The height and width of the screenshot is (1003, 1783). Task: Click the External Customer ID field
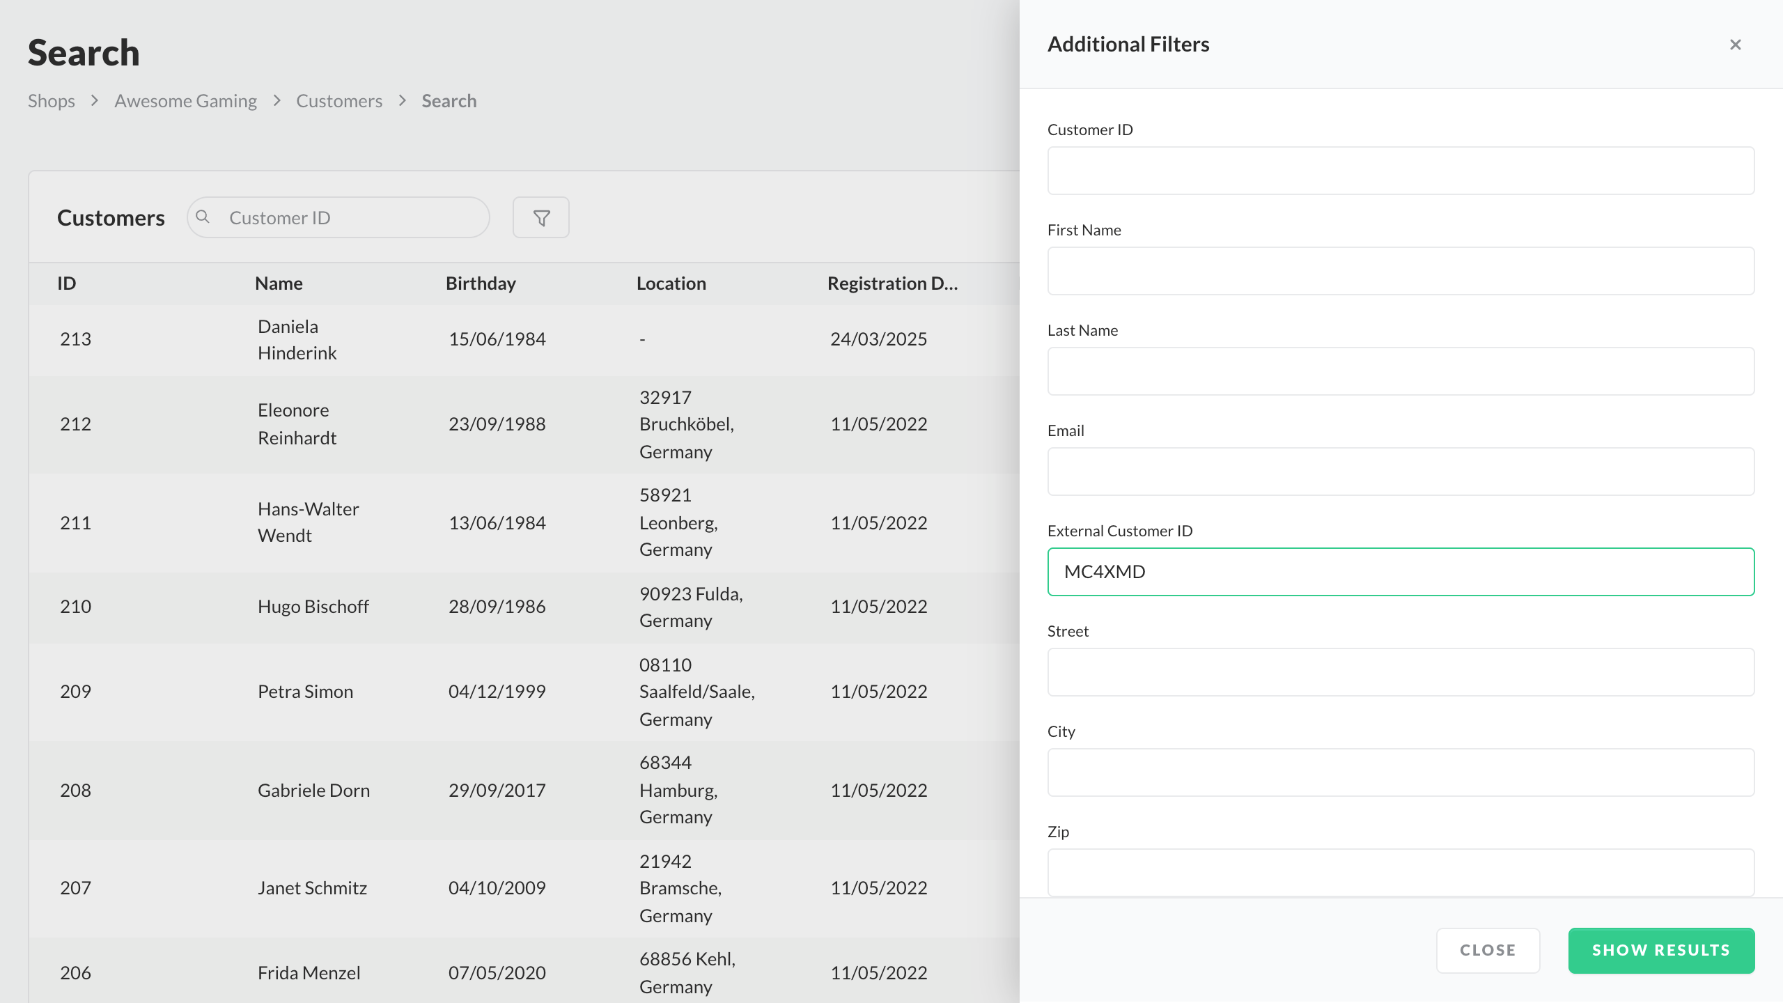(1400, 572)
